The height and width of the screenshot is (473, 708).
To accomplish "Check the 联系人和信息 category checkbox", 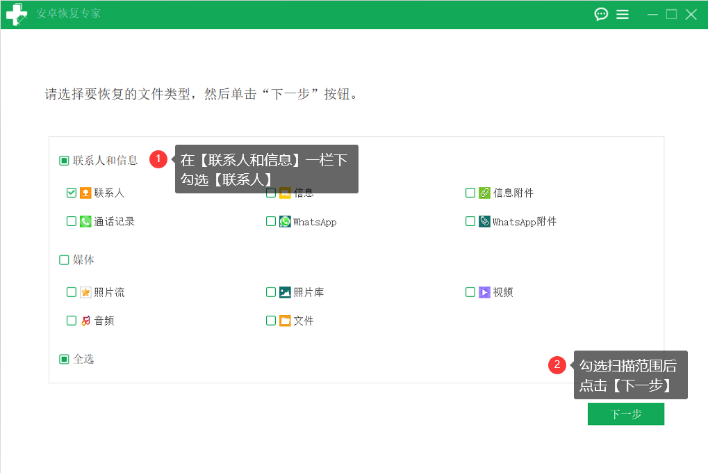I will click(x=63, y=160).
